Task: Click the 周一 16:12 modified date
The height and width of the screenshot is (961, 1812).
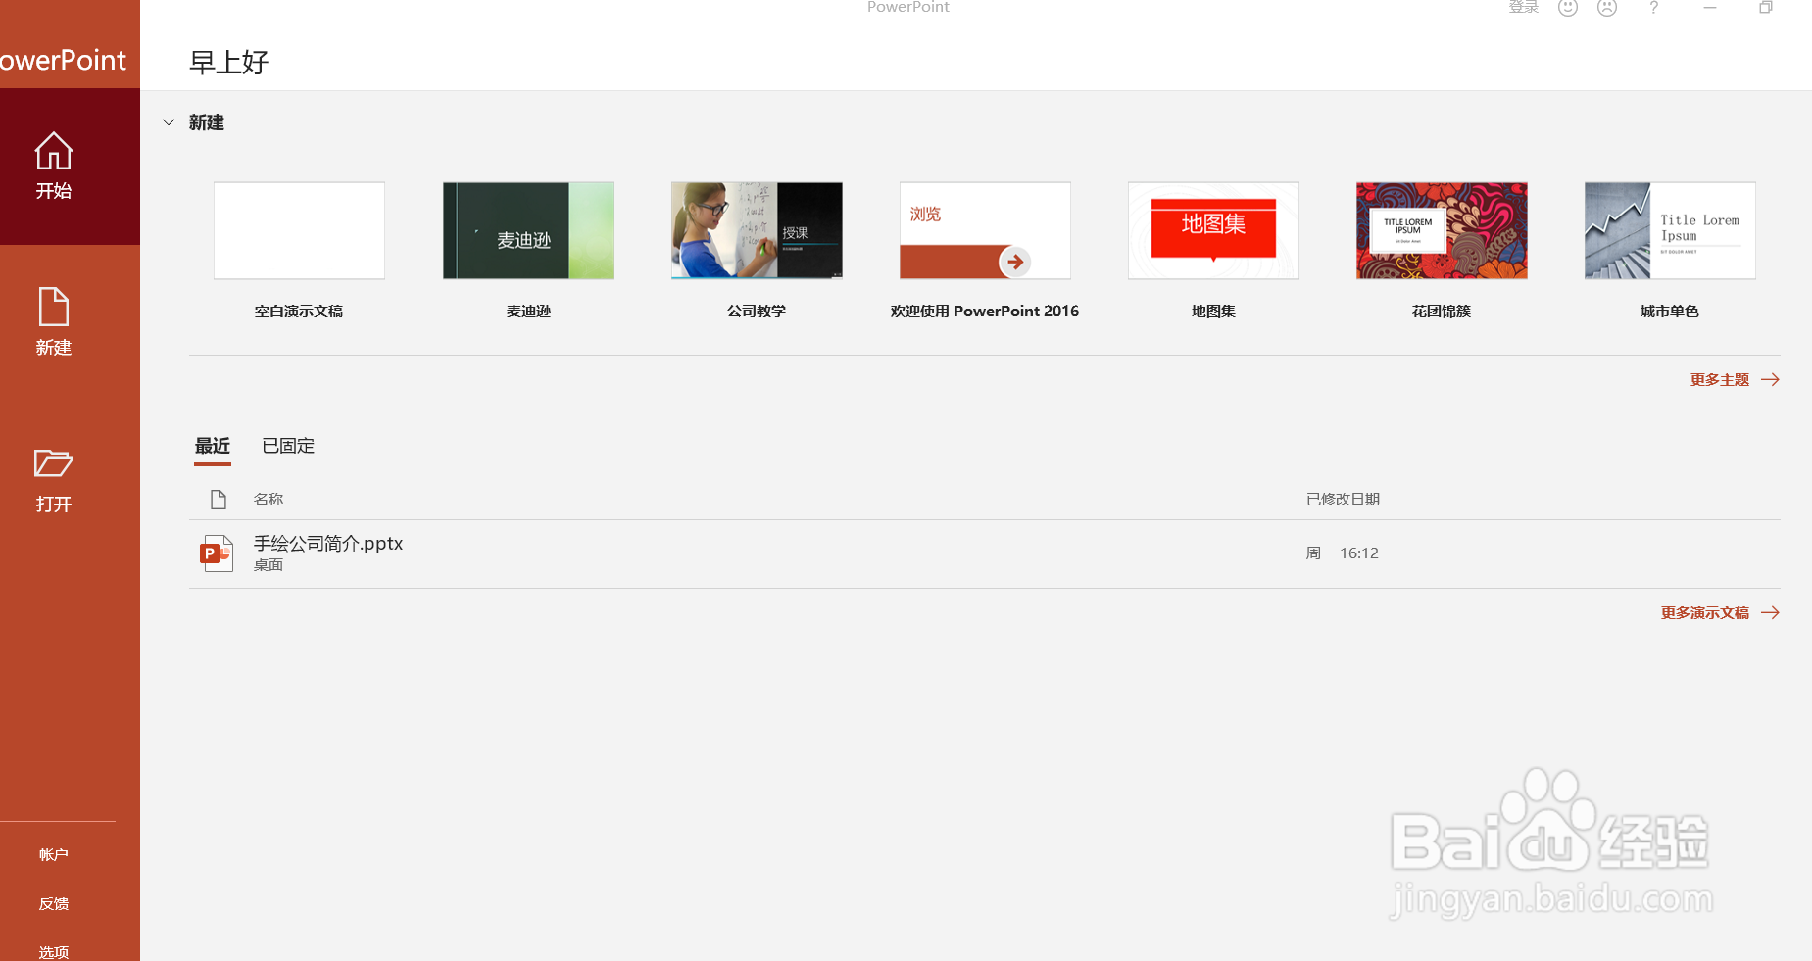Action: pyautogui.click(x=1343, y=553)
